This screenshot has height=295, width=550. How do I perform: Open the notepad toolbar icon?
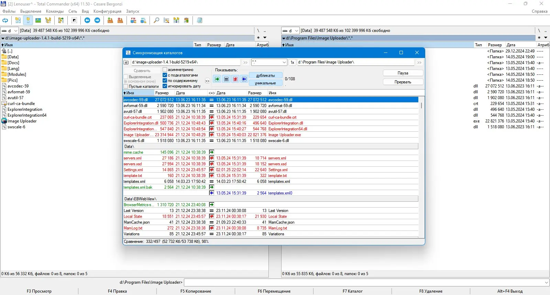pos(199,21)
